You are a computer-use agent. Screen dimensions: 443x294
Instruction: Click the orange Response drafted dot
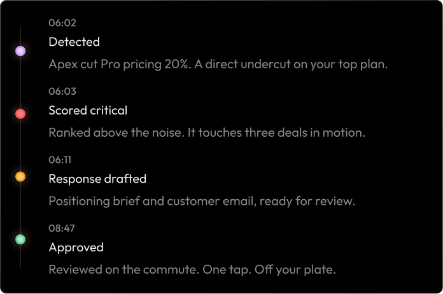[20, 176]
